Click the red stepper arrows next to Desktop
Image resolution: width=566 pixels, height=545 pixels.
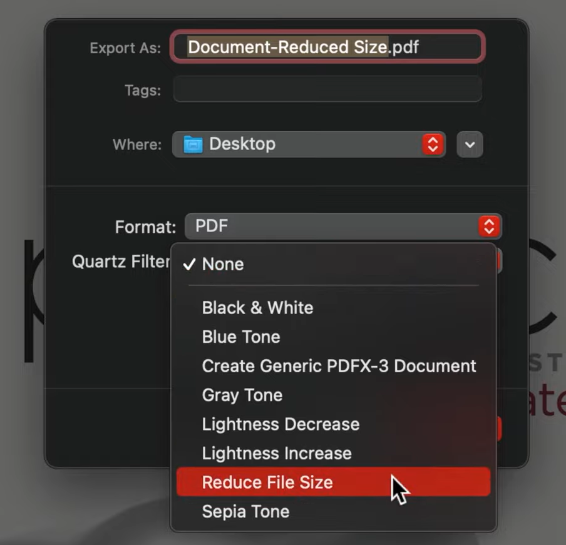[x=433, y=145]
